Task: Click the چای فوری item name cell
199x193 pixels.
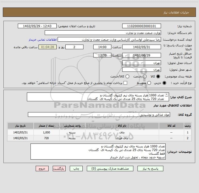Action: pyautogui.click(x=122, y=138)
